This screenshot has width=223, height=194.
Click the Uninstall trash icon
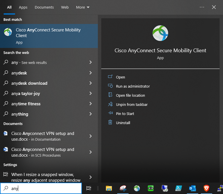pos(110,122)
